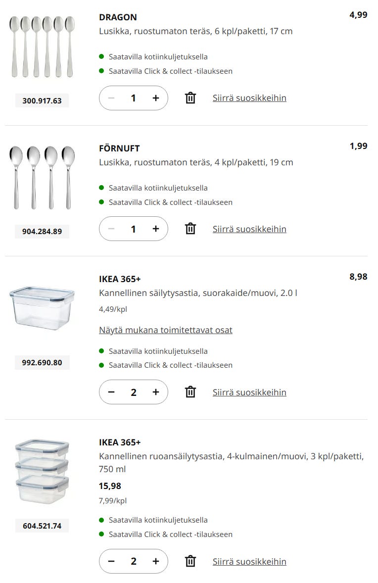The width and height of the screenshot is (378, 583).
Task: Trash the 750 ml container pack
Action: tap(190, 561)
